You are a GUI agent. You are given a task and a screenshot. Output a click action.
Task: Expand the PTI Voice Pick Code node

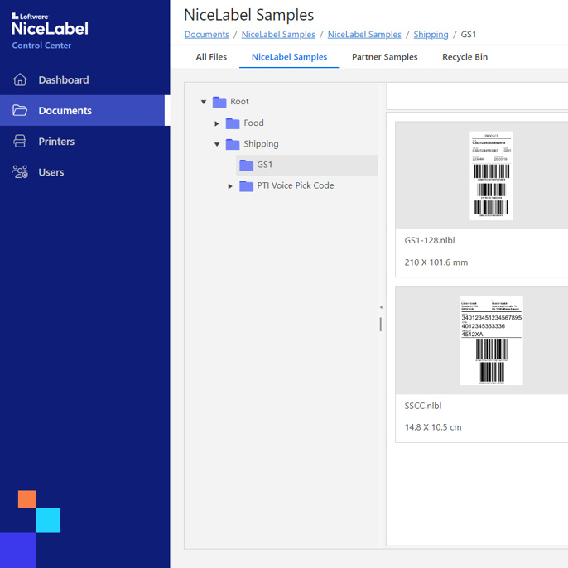coord(230,186)
